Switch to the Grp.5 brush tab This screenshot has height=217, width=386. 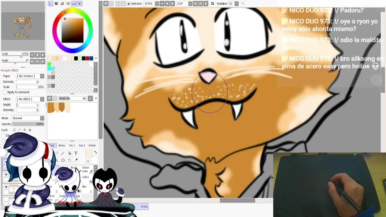click(x=82, y=145)
